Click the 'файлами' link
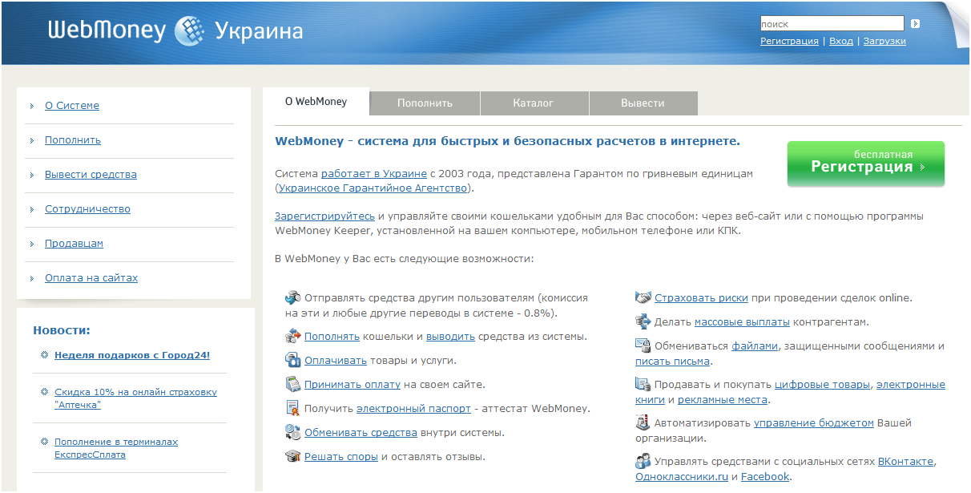 point(755,346)
